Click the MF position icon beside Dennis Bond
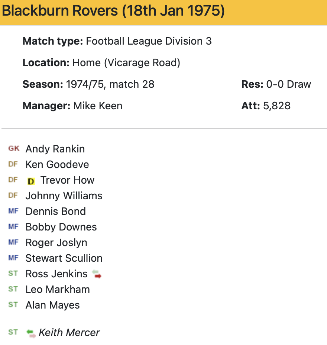The width and height of the screenshot is (327, 345). click(x=13, y=211)
